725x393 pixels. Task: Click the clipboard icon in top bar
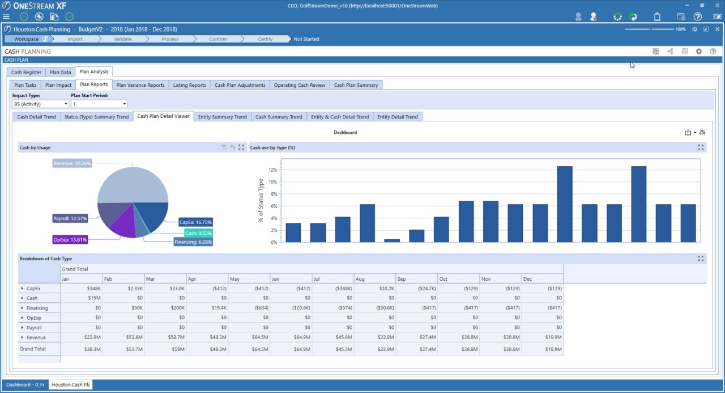pyautogui.click(x=657, y=17)
